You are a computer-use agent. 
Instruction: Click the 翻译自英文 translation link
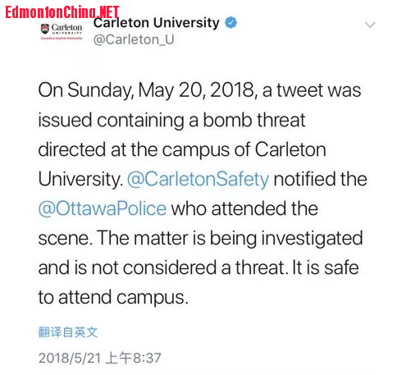[x=68, y=332]
